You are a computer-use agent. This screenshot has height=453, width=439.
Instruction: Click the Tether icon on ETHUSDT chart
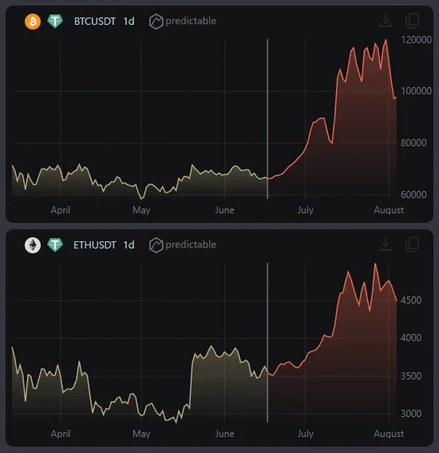coord(55,245)
